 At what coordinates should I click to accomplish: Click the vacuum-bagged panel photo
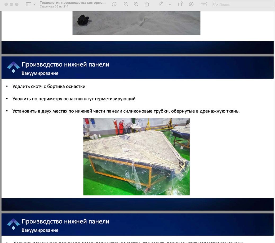point(136,157)
